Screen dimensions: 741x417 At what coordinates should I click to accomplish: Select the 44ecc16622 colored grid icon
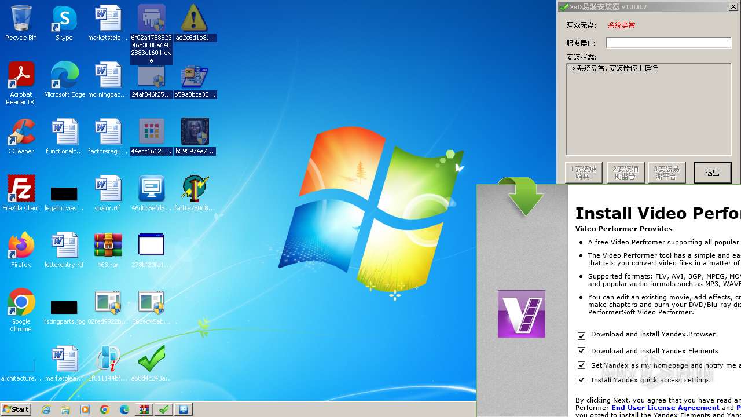point(151,137)
